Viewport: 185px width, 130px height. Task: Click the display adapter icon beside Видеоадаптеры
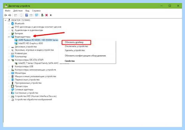tap(13, 37)
